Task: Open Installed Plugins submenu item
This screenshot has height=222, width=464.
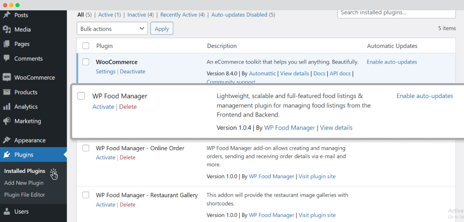Action: (25, 171)
